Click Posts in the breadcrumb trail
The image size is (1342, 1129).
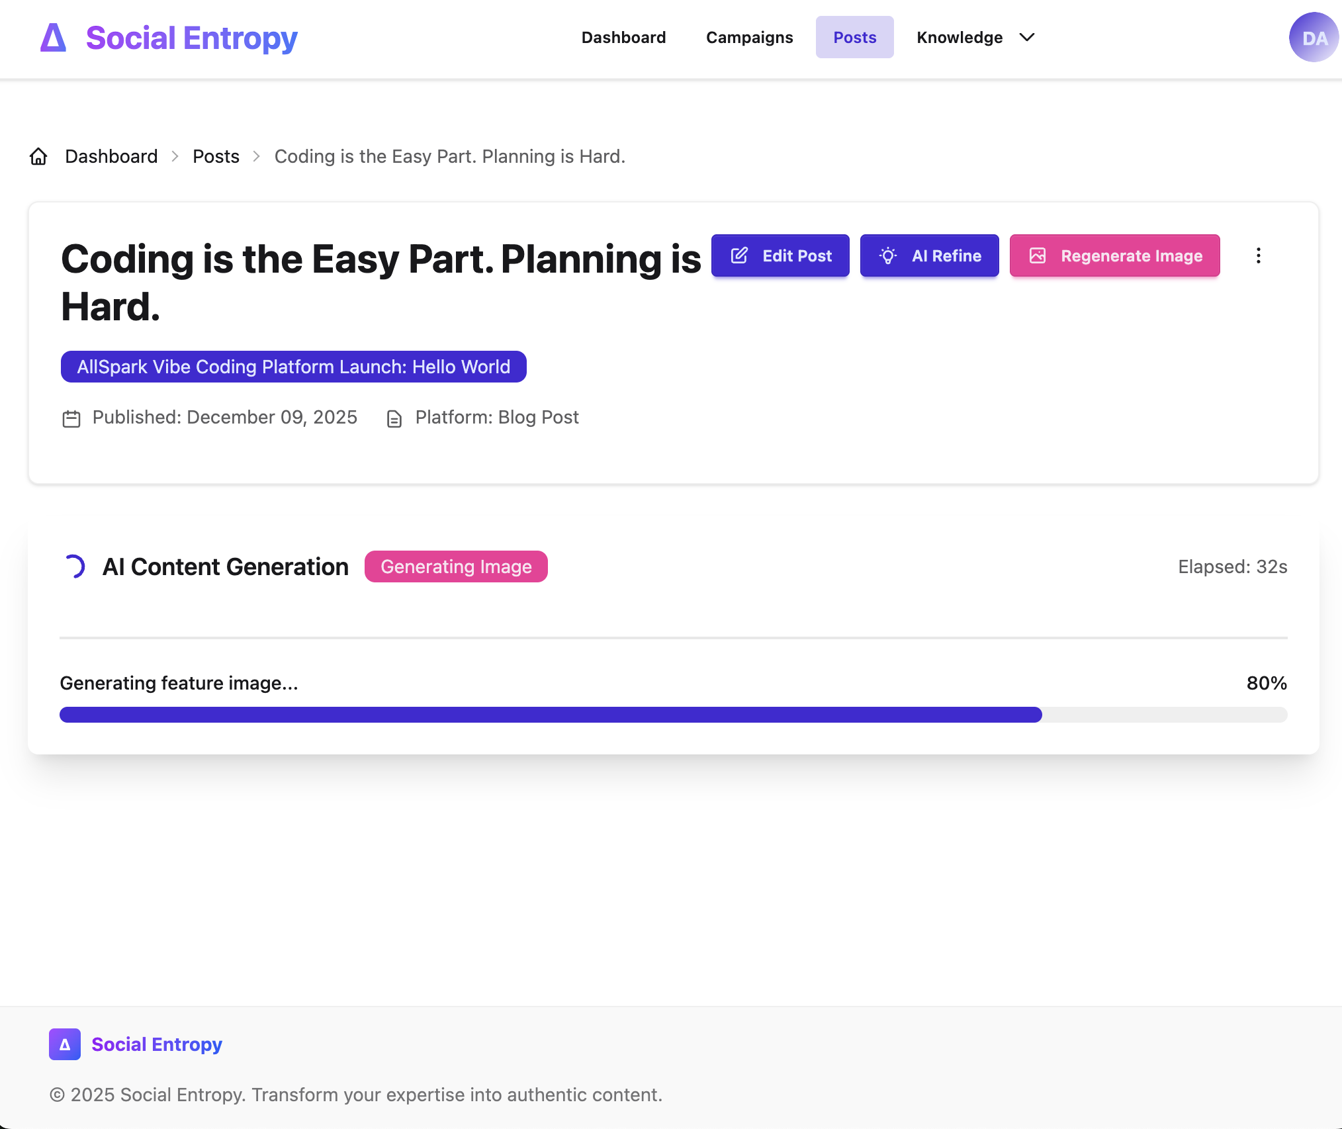pos(216,156)
